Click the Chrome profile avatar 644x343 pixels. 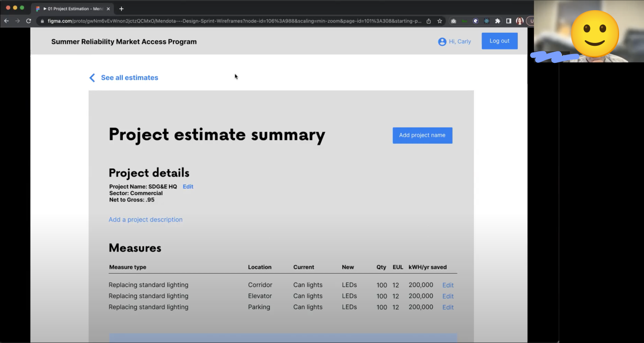[520, 21]
